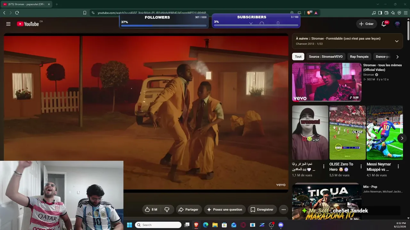
Task: Open Task View on the taskbar
Action: point(187,225)
